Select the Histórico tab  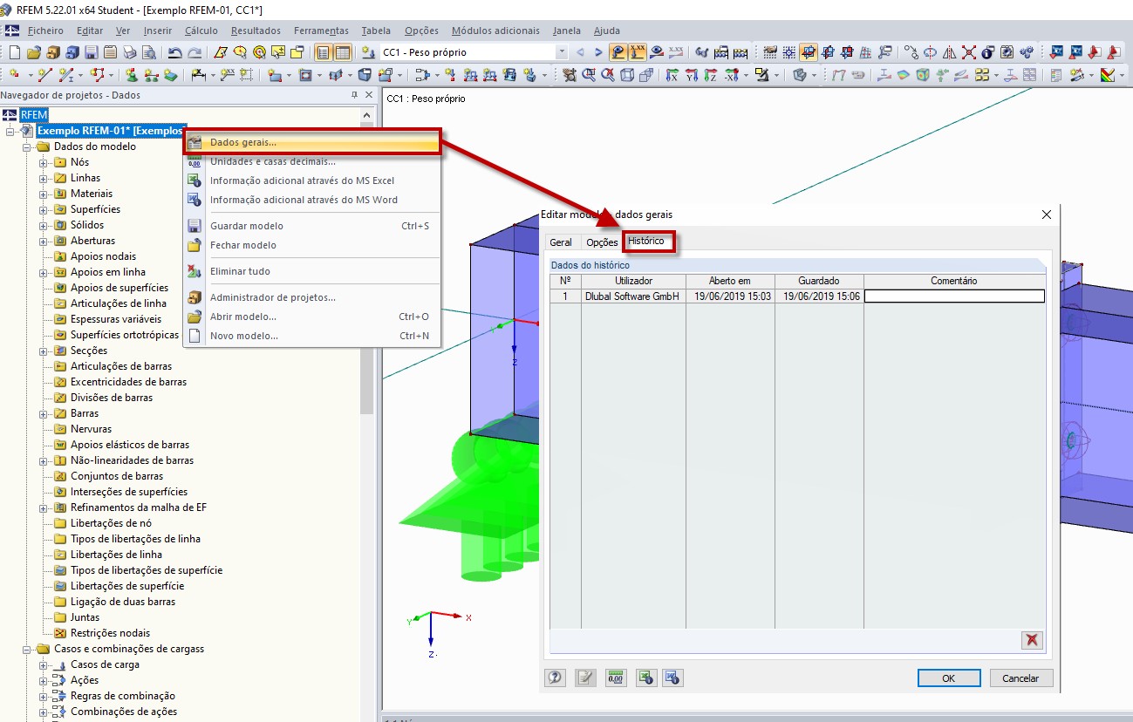[646, 241]
